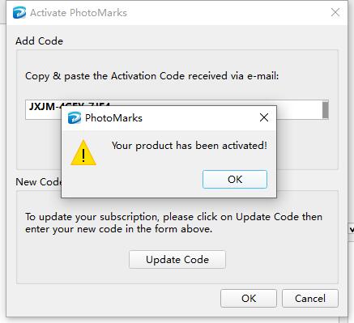The image size is (354, 323).
Task: Click the PhotoMarks logo in the popup title
Action: 75,118
